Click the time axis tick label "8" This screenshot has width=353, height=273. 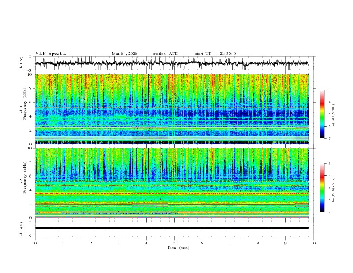[x=258, y=243]
